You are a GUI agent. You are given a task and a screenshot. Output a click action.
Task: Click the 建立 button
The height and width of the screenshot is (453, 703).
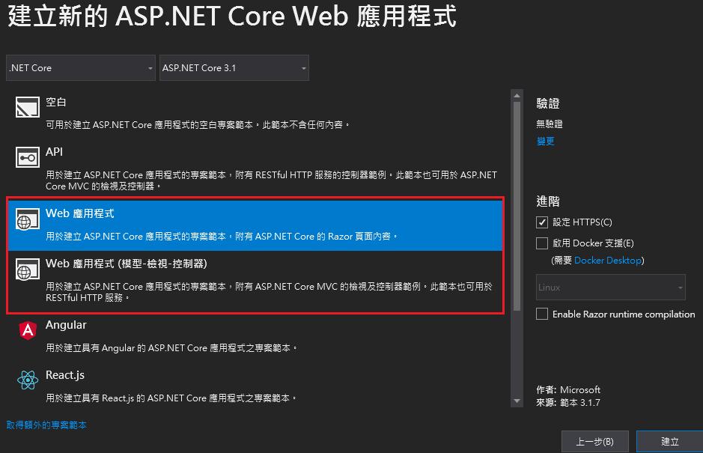tap(670, 441)
